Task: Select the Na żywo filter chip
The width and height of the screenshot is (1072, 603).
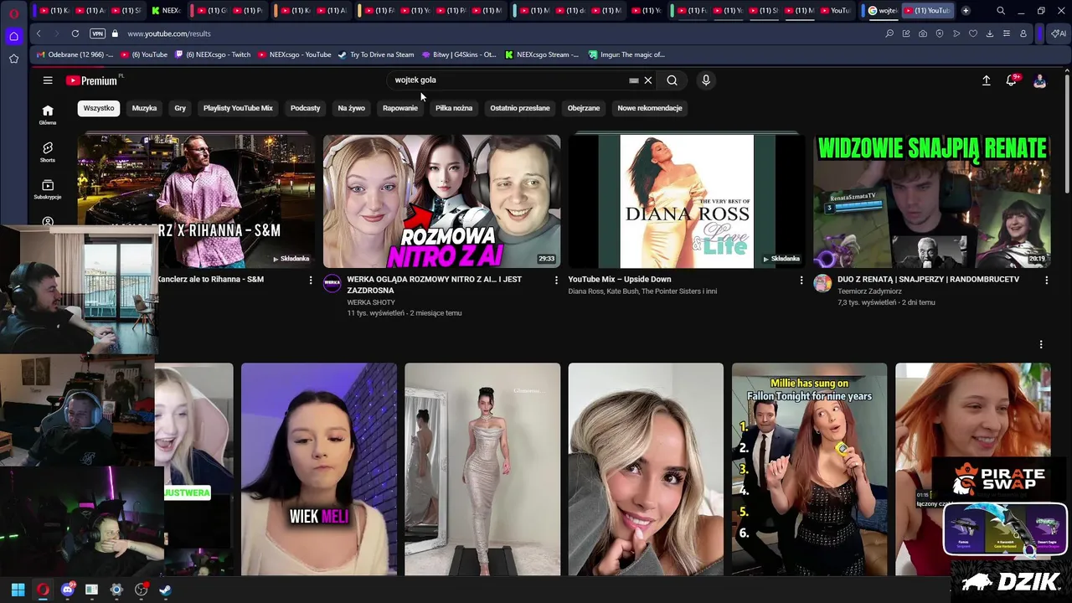Action: [x=351, y=108]
